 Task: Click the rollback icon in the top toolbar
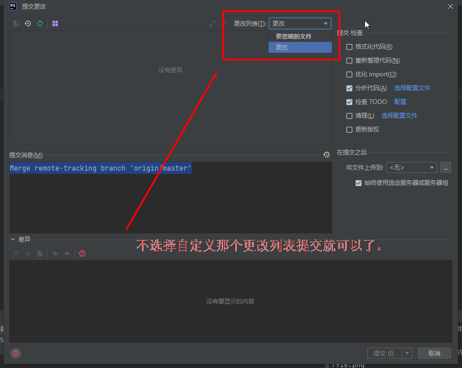point(28,23)
